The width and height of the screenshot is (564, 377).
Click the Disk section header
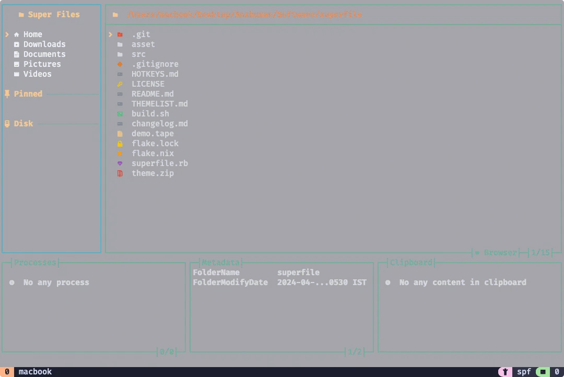point(23,124)
